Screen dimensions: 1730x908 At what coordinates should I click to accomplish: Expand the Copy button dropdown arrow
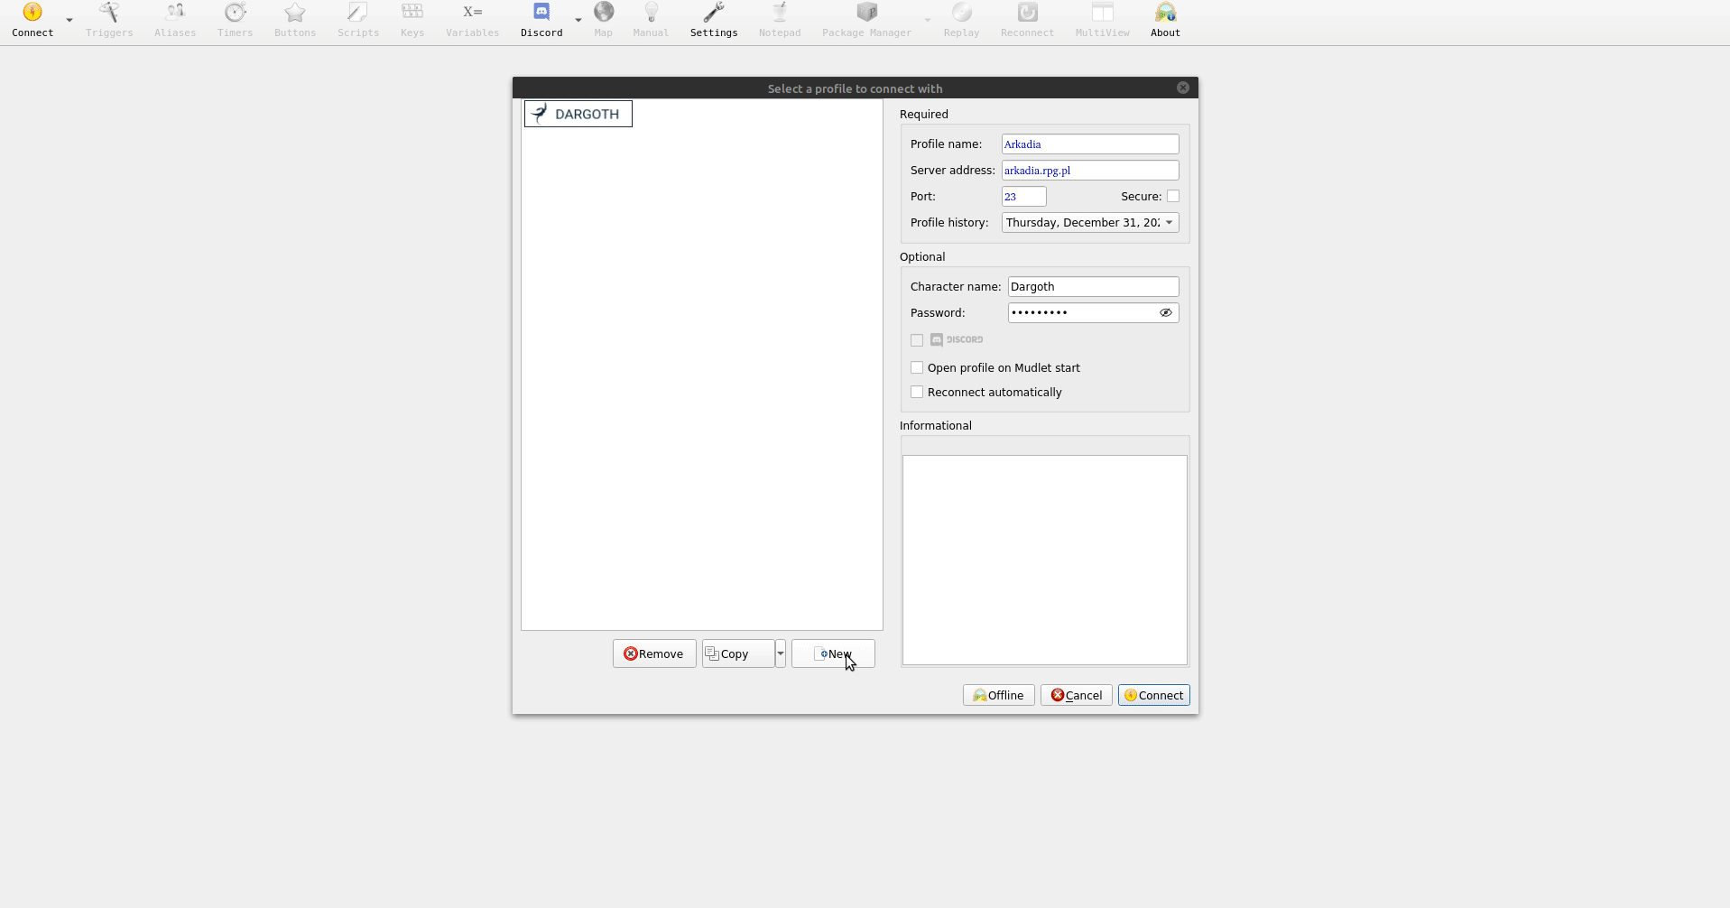[780, 653]
